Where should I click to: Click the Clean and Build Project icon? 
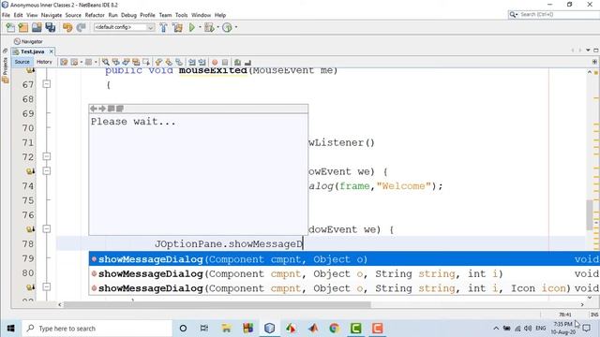pos(177,27)
